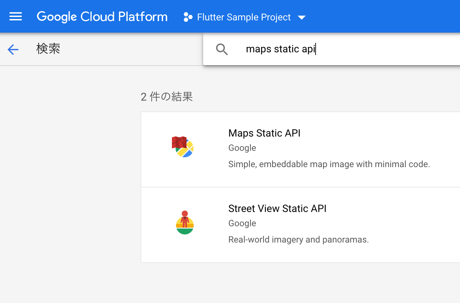Click the hexagon project icon
This screenshot has height=303, width=460.
pos(188,17)
